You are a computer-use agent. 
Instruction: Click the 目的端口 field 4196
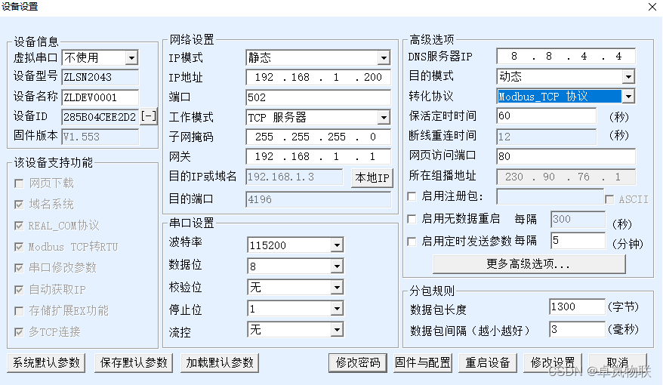(x=318, y=199)
